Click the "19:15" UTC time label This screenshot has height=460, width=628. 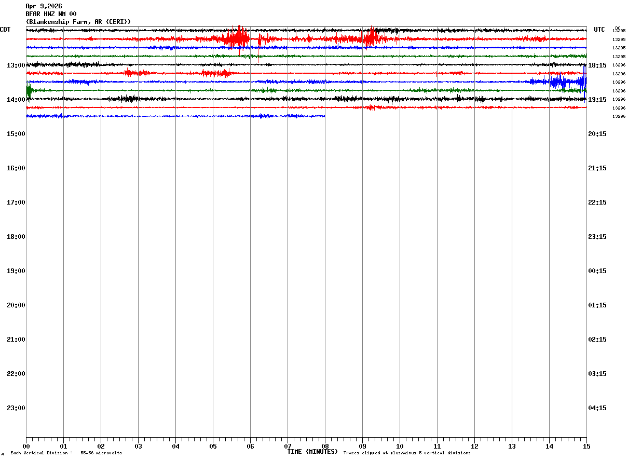[597, 100]
